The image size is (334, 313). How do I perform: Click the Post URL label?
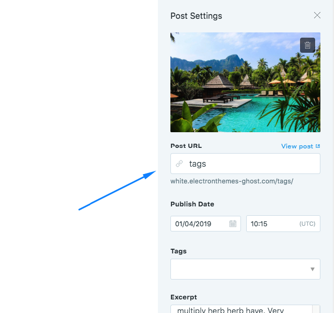pyautogui.click(x=186, y=146)
